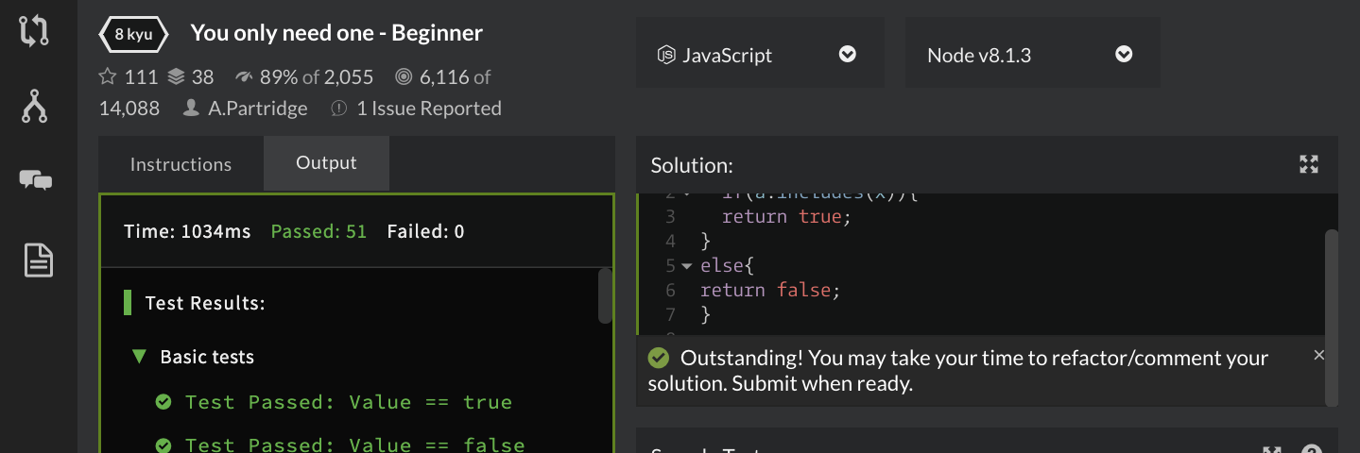Collapse the Basic tests group
The width and height of the screenshot is (1360, 453).
140,357
